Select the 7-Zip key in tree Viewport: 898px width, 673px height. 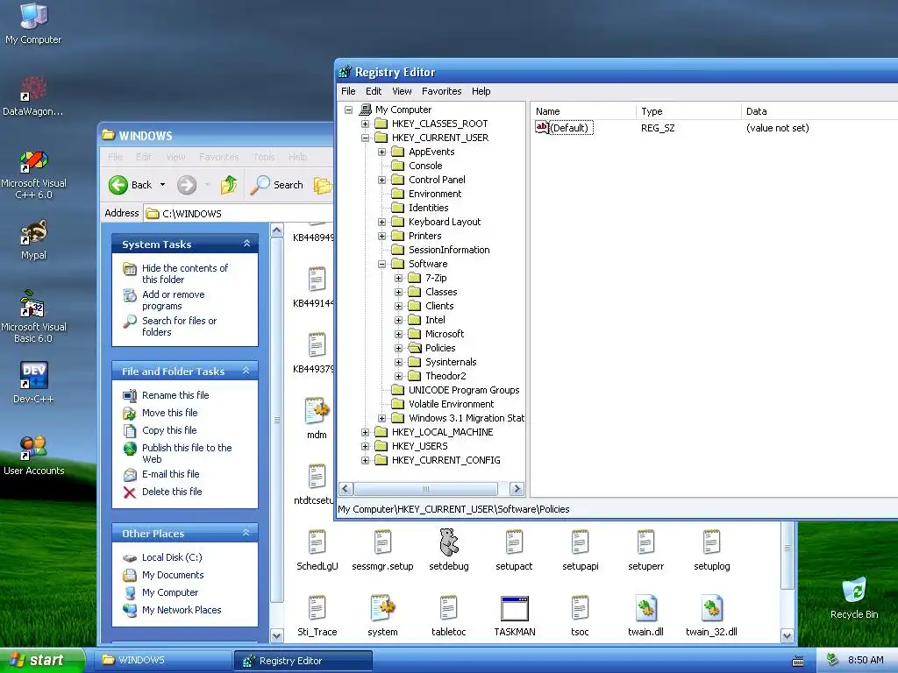click(436, 278)
